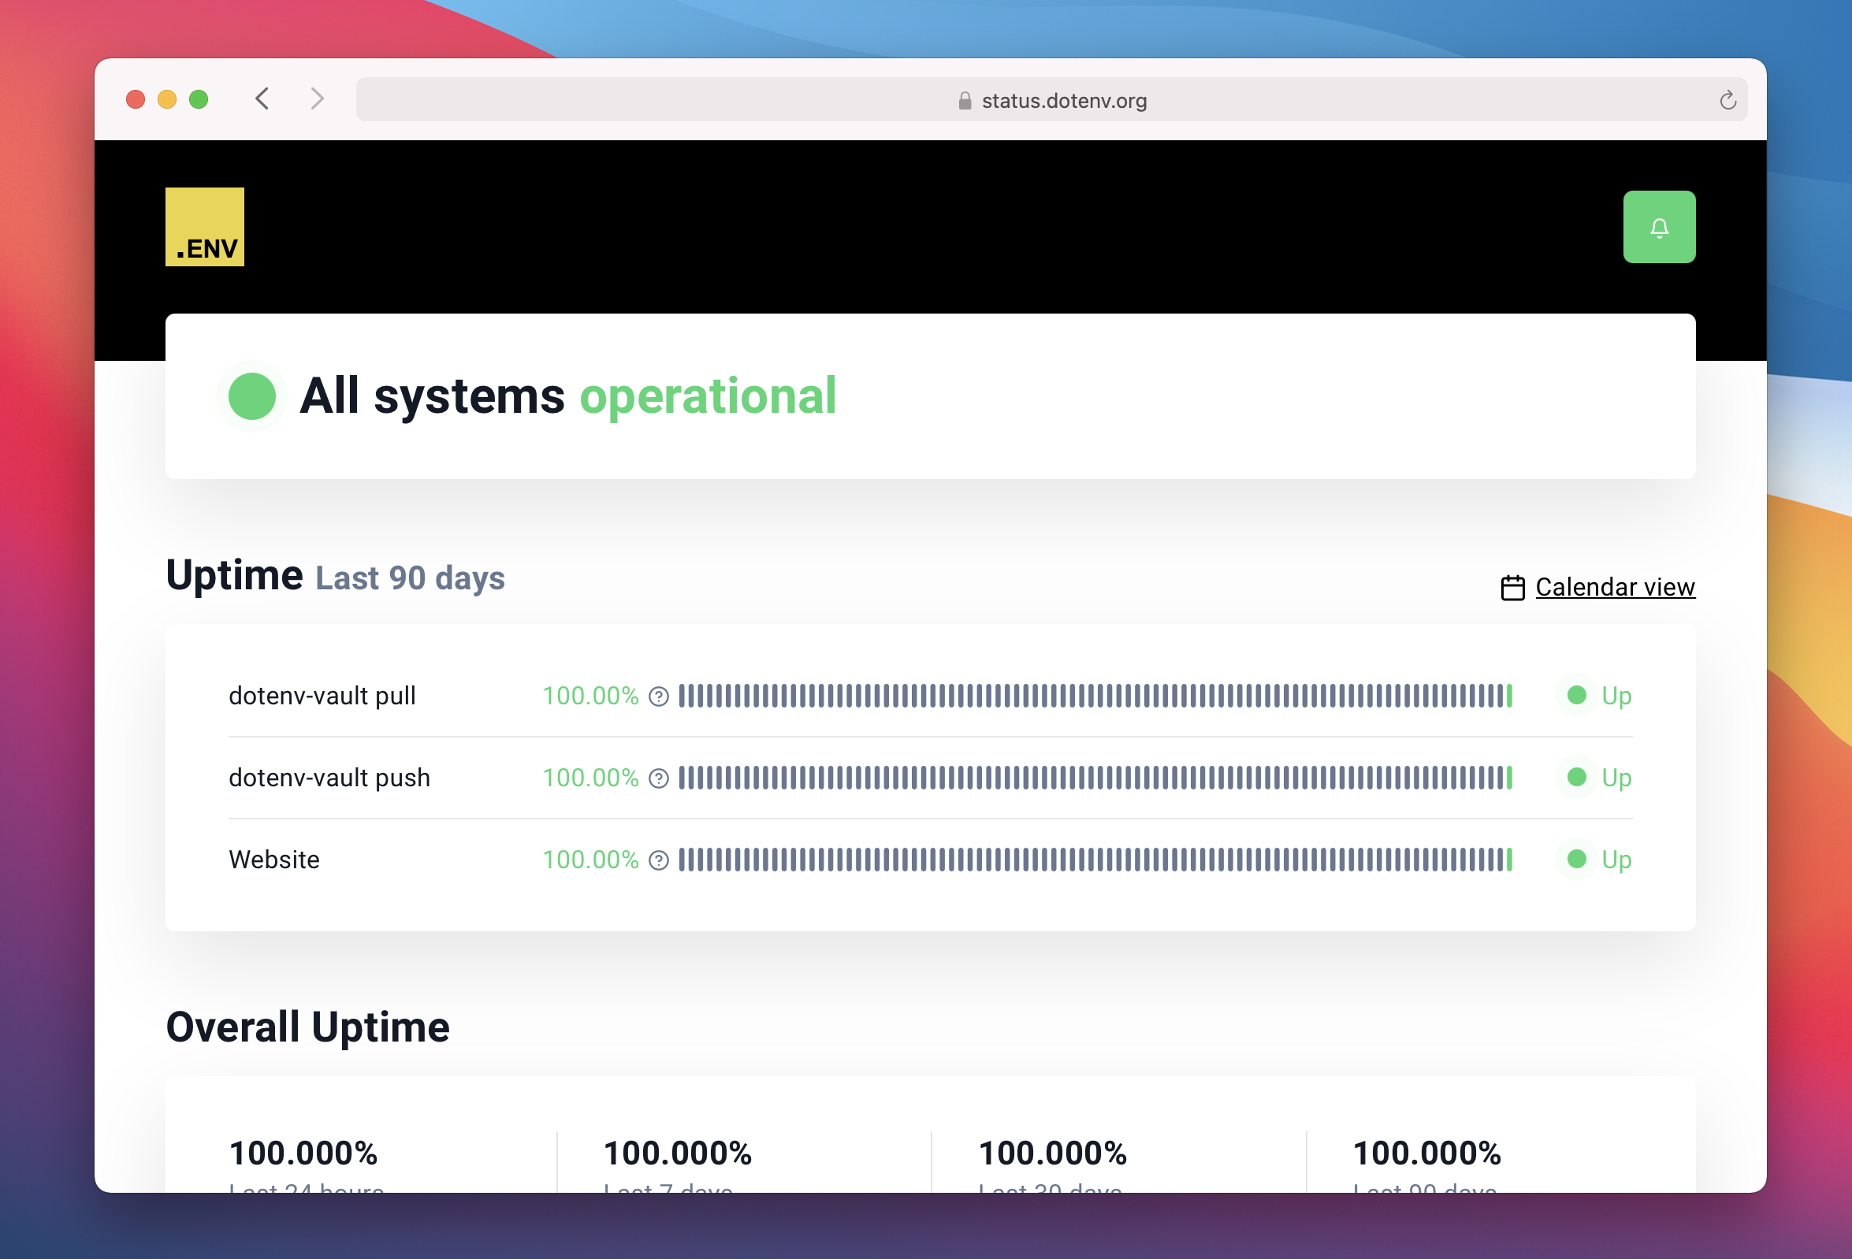
Task: Go back with browser back arrow
Action: (262, 98)
